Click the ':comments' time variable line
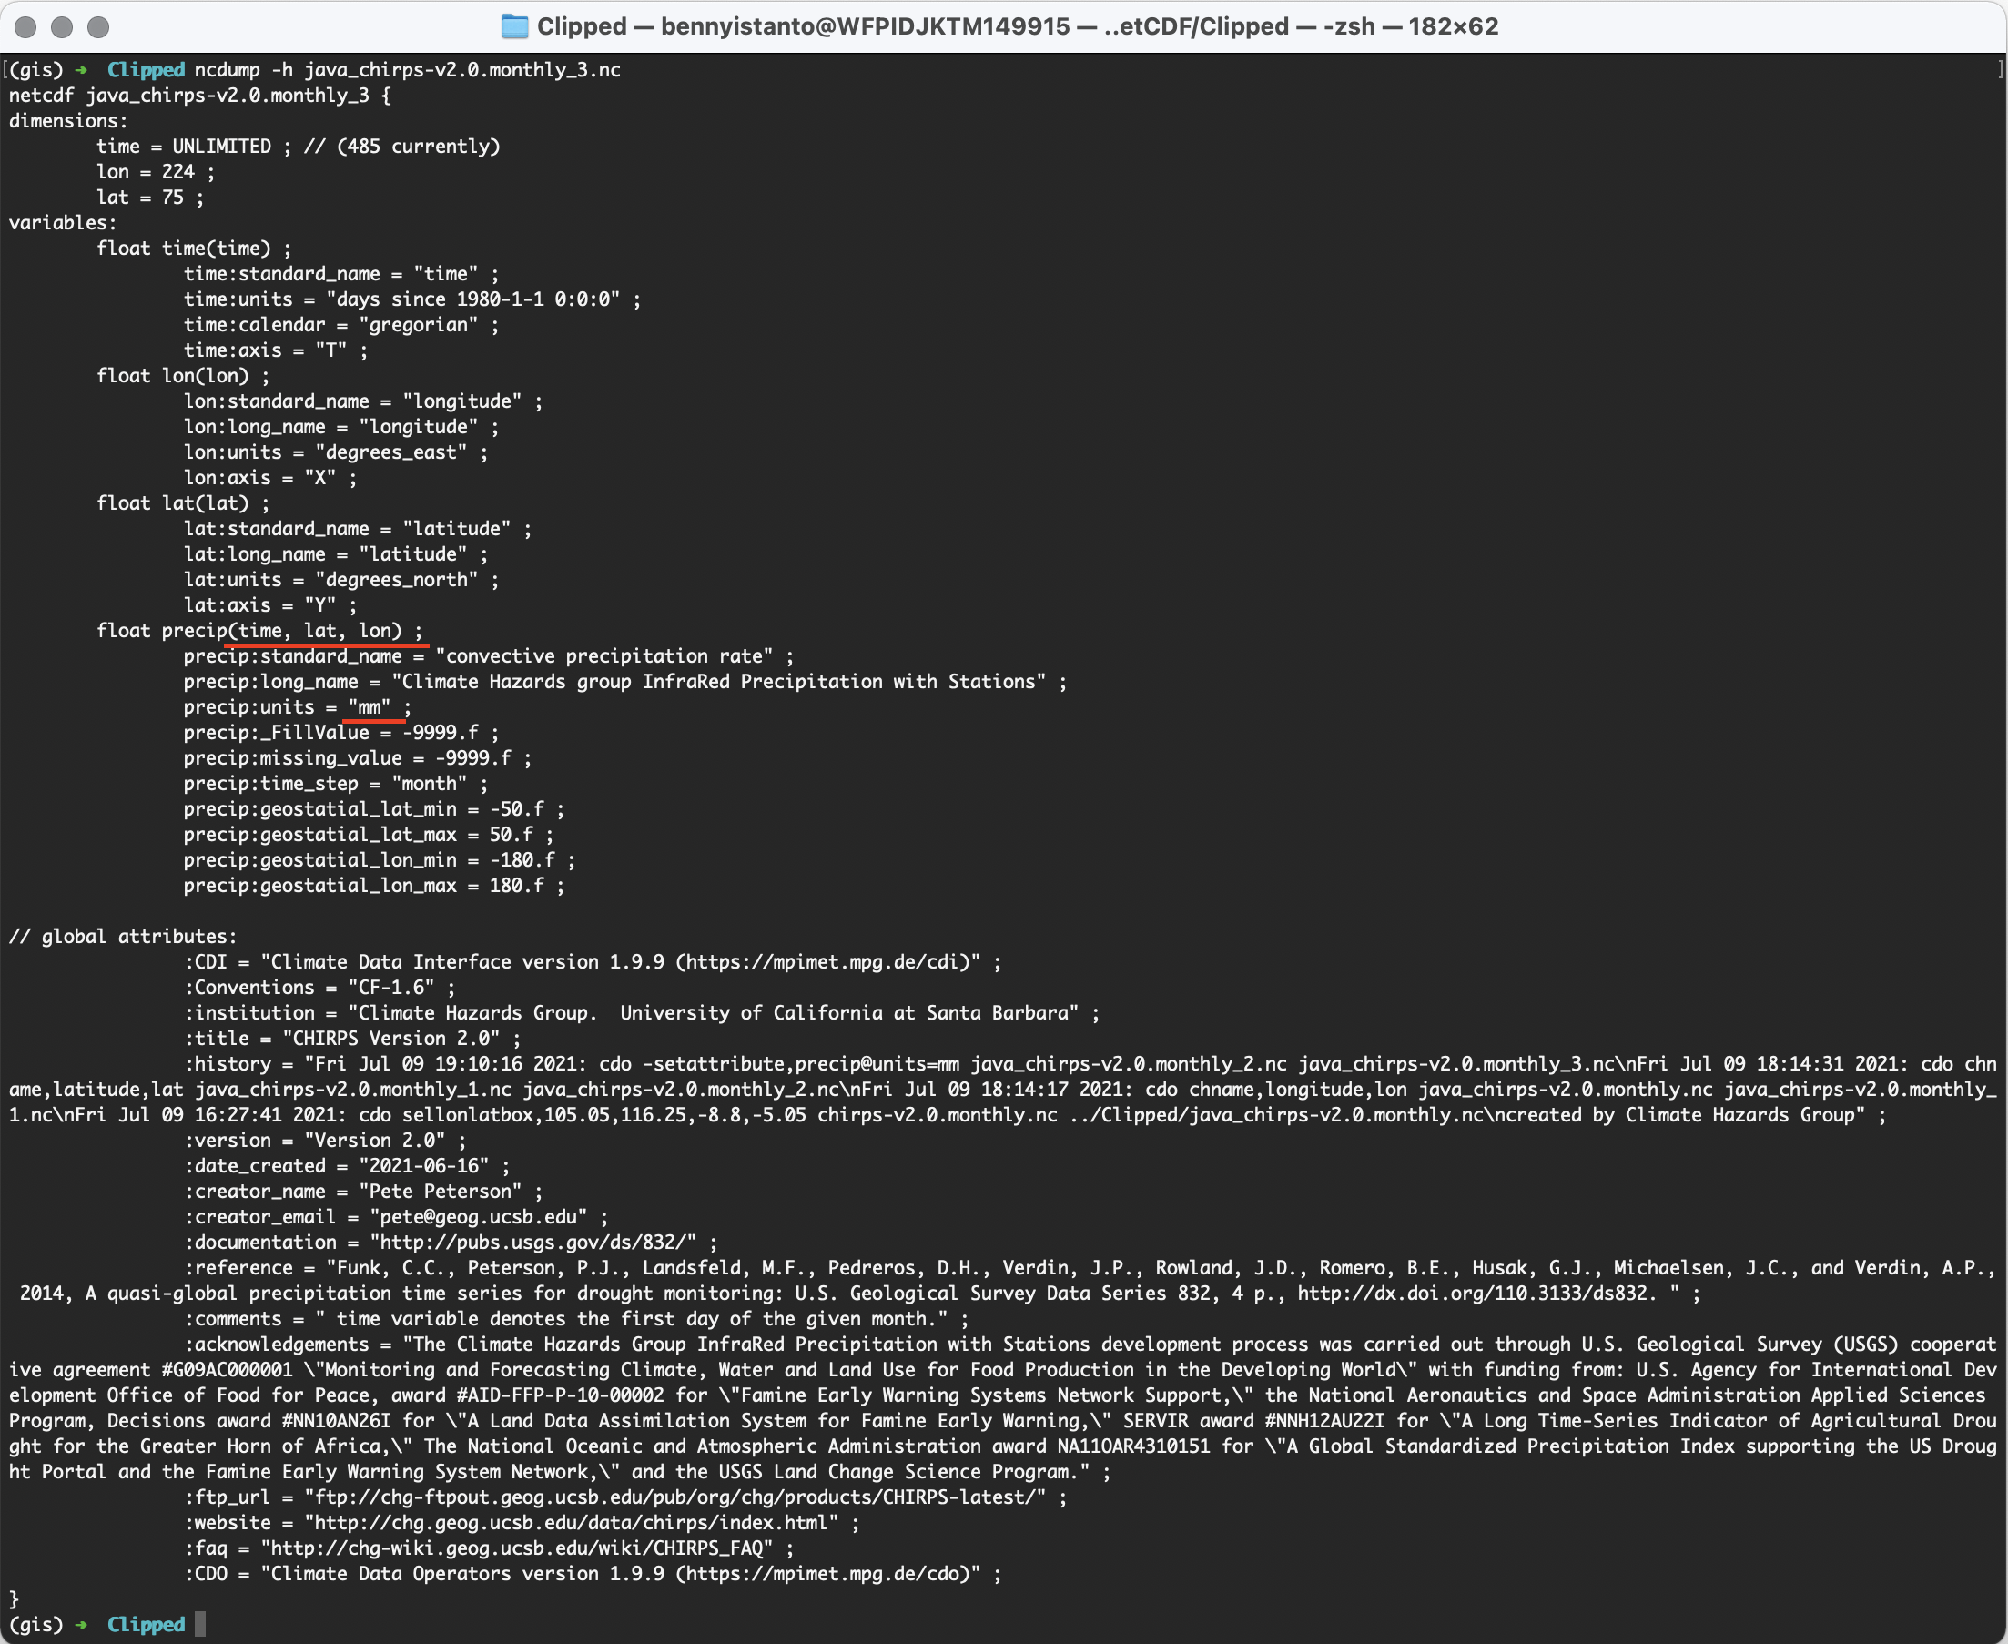 576,1320
